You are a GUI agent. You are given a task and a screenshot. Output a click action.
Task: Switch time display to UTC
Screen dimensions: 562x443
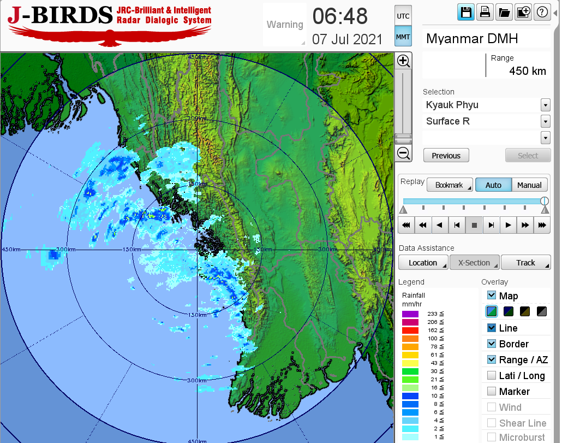[403, 16]
